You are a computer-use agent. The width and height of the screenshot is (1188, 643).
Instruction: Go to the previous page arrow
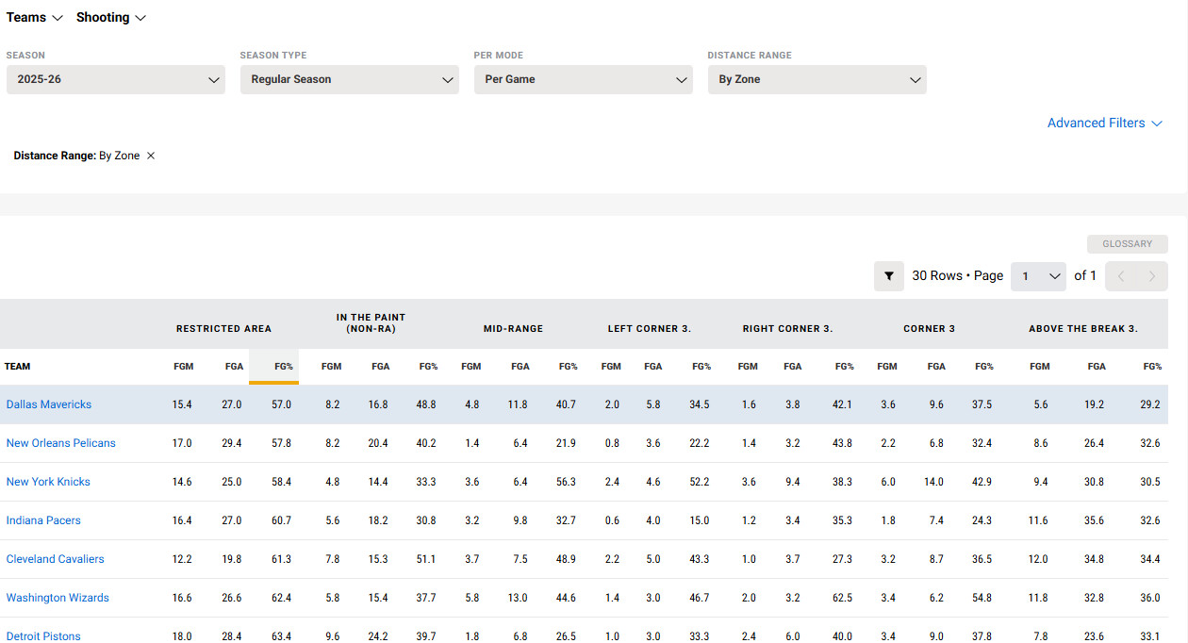[1121, 276]
